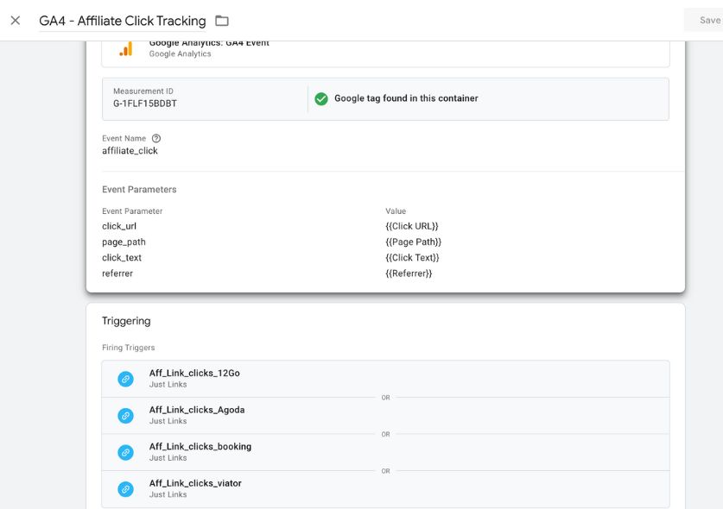Select the click_url event parameter row
This screenshot has height=509, width=723.
coord(119,226)
